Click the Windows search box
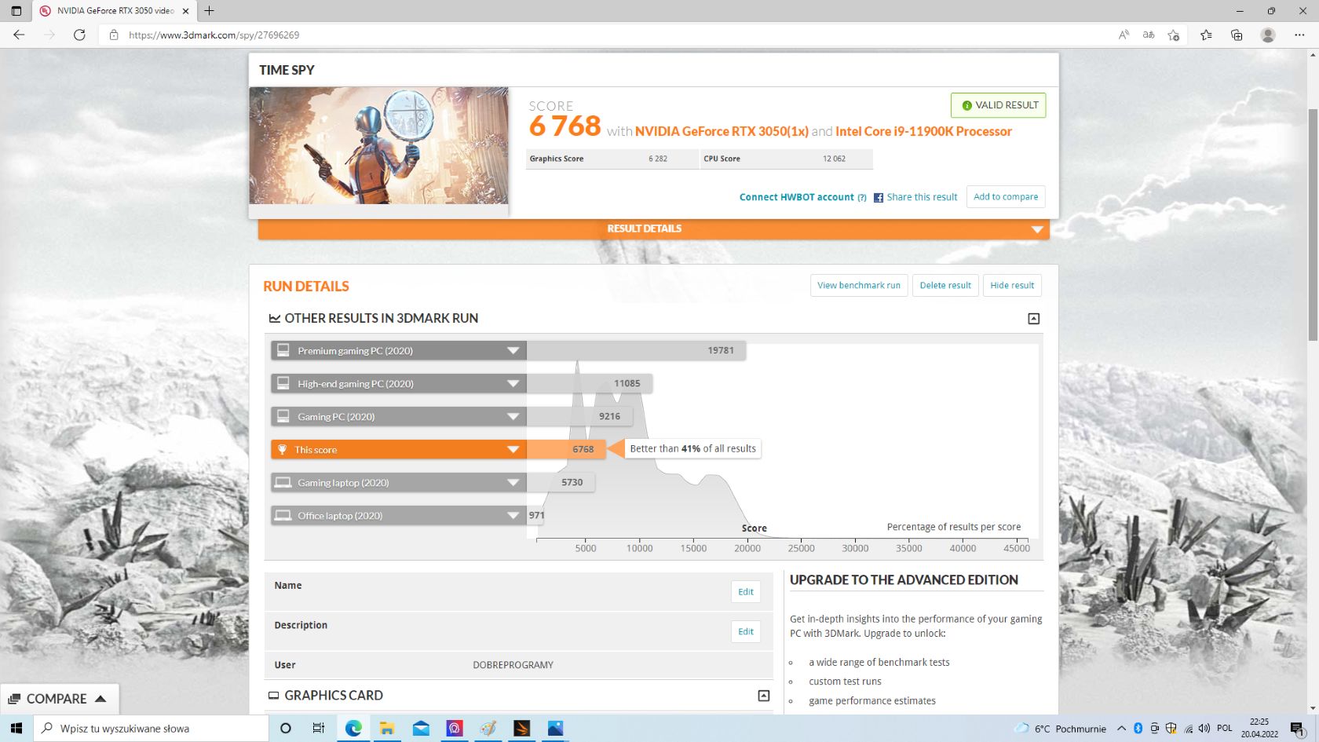This screenshot has height=742, width=1319. click(141, 728)
